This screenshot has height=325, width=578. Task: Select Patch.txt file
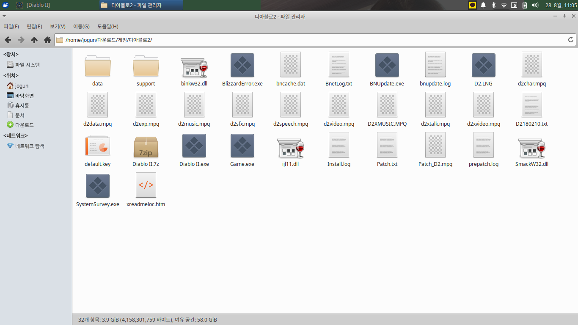tap(387, 145)
